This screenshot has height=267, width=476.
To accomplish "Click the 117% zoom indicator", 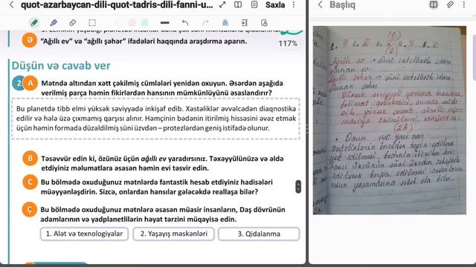I will coord(288,43).
